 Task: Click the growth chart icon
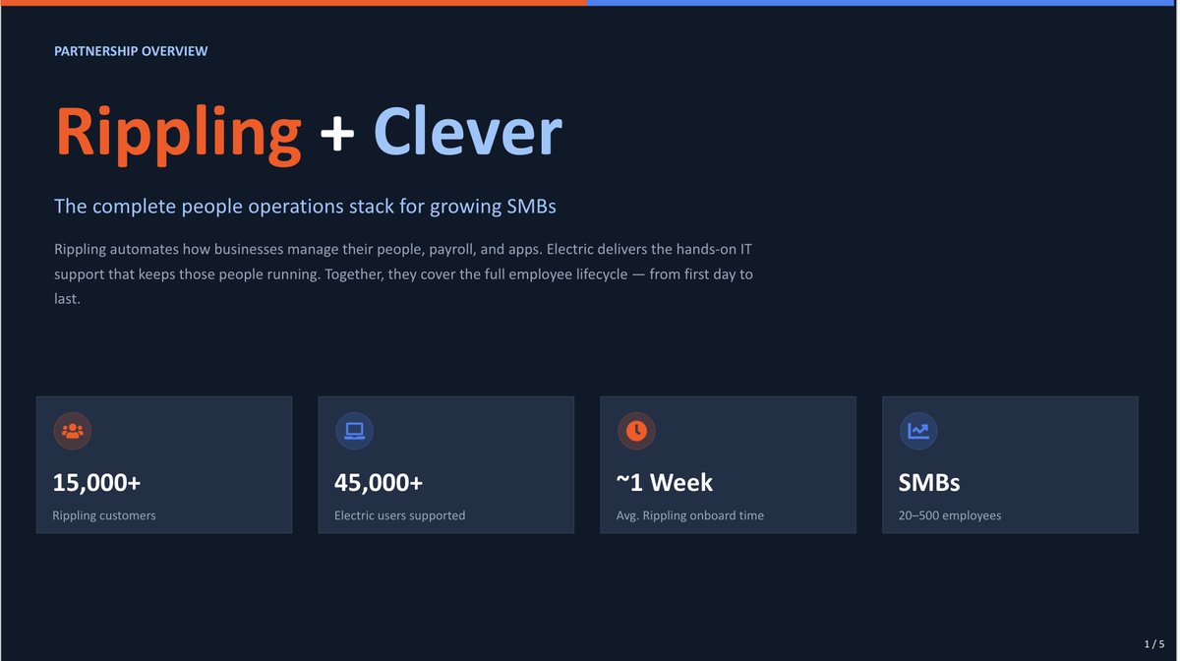tap(918, 431)
